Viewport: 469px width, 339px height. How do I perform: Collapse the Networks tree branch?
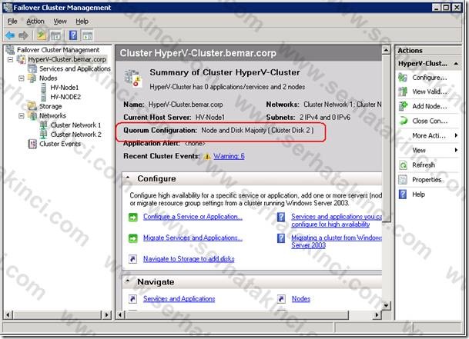click(x=22, y=115)
